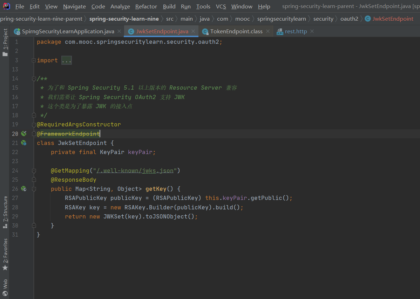Open the Code menu
Image resolution: width=420 pixels, height=299 pixels.
coord(98,6)
